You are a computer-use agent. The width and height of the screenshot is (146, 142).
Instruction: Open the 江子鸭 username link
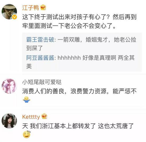coord(31,7)
